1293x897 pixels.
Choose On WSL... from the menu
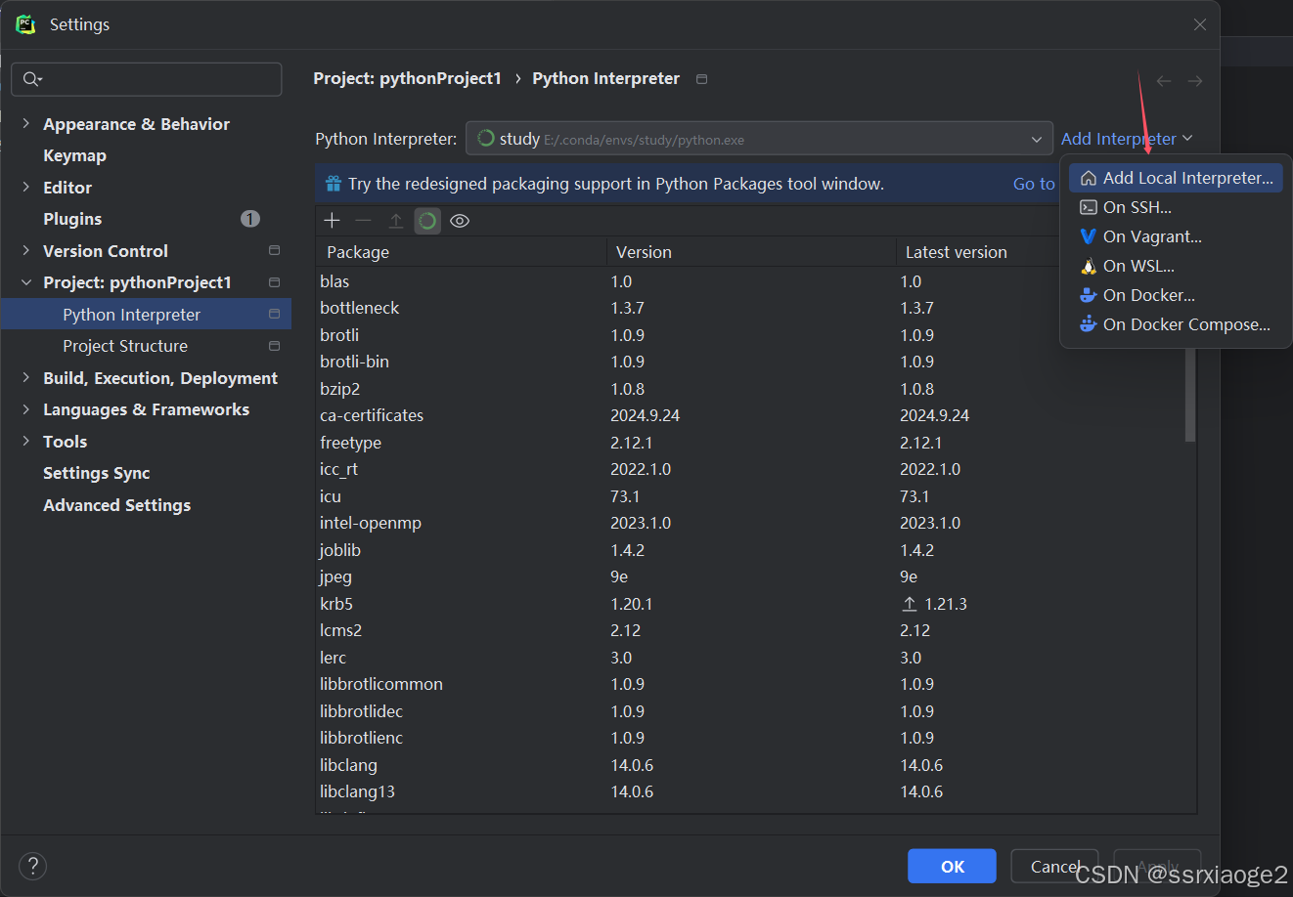1176,266
